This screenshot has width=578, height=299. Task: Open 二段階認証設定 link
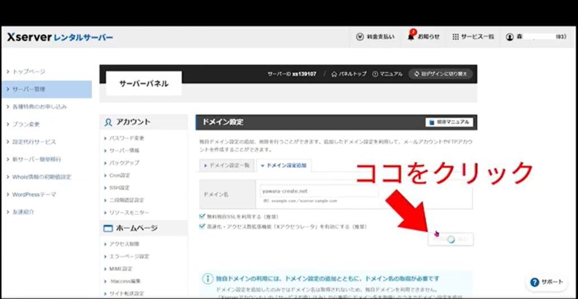[126, 200]
